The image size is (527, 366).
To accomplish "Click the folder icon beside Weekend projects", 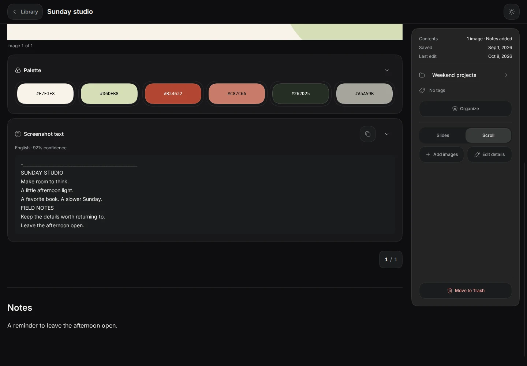I will tap(422, 75).
